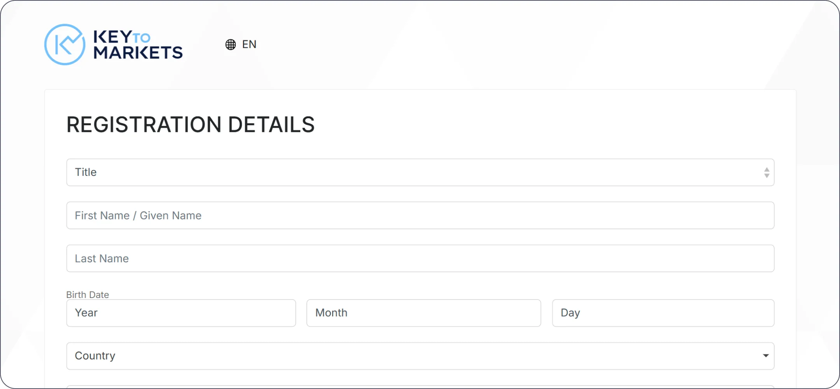Image resolution: width=840 pixels, height=389 pixels.
Task: Expand the Title dropdown
Action: (x=420, y=172)
